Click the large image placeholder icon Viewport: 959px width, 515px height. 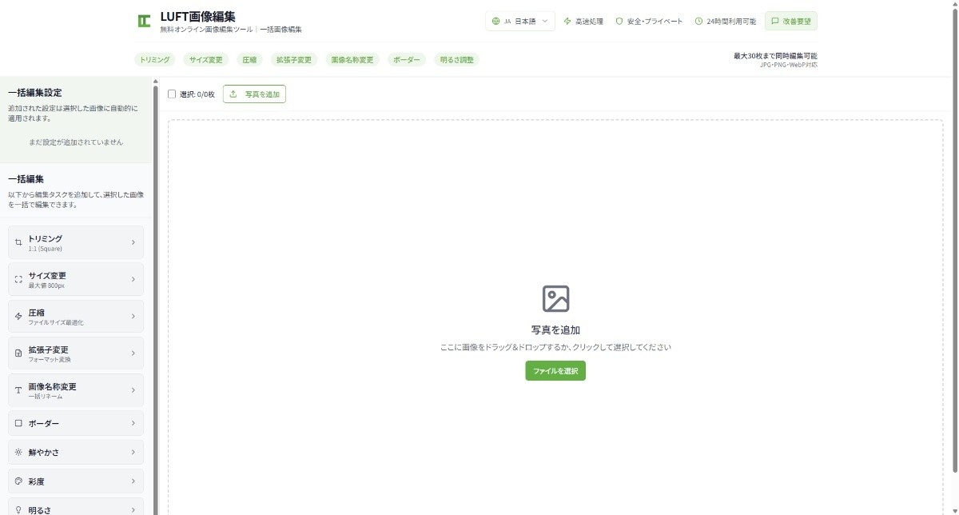[x=555, y=298]
